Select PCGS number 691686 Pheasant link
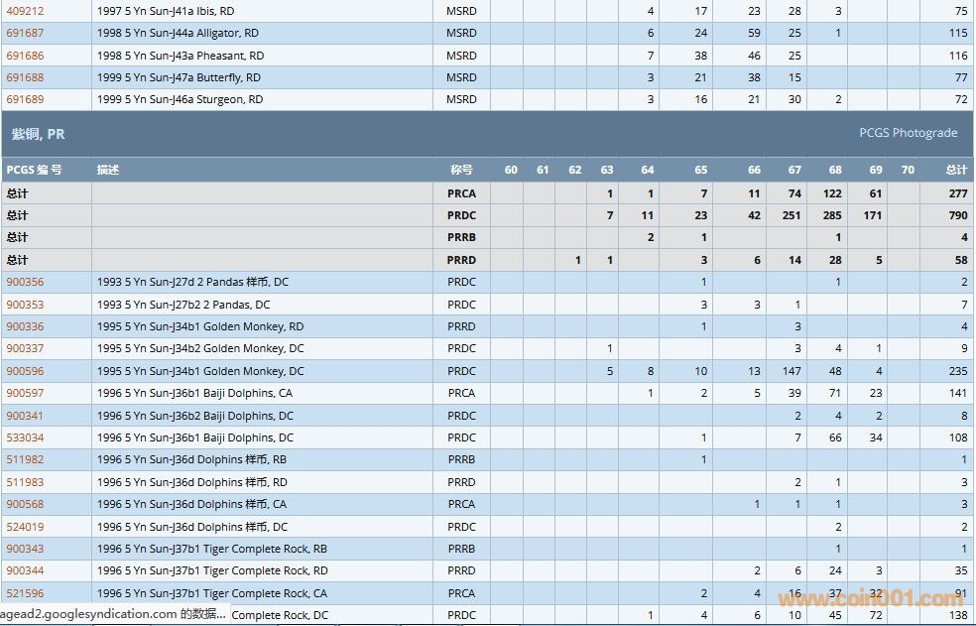The image size is (976, 626). (x=25, y=56)
